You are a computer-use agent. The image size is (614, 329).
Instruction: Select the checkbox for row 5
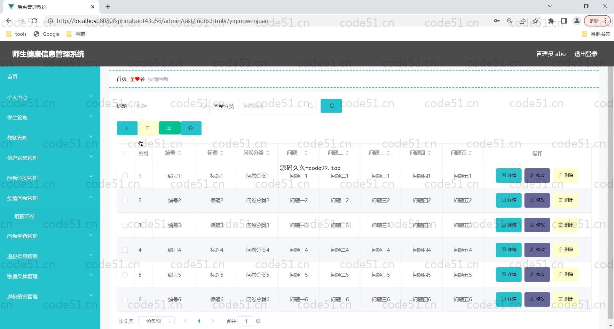pyautogui.click(x=125, y=275)
